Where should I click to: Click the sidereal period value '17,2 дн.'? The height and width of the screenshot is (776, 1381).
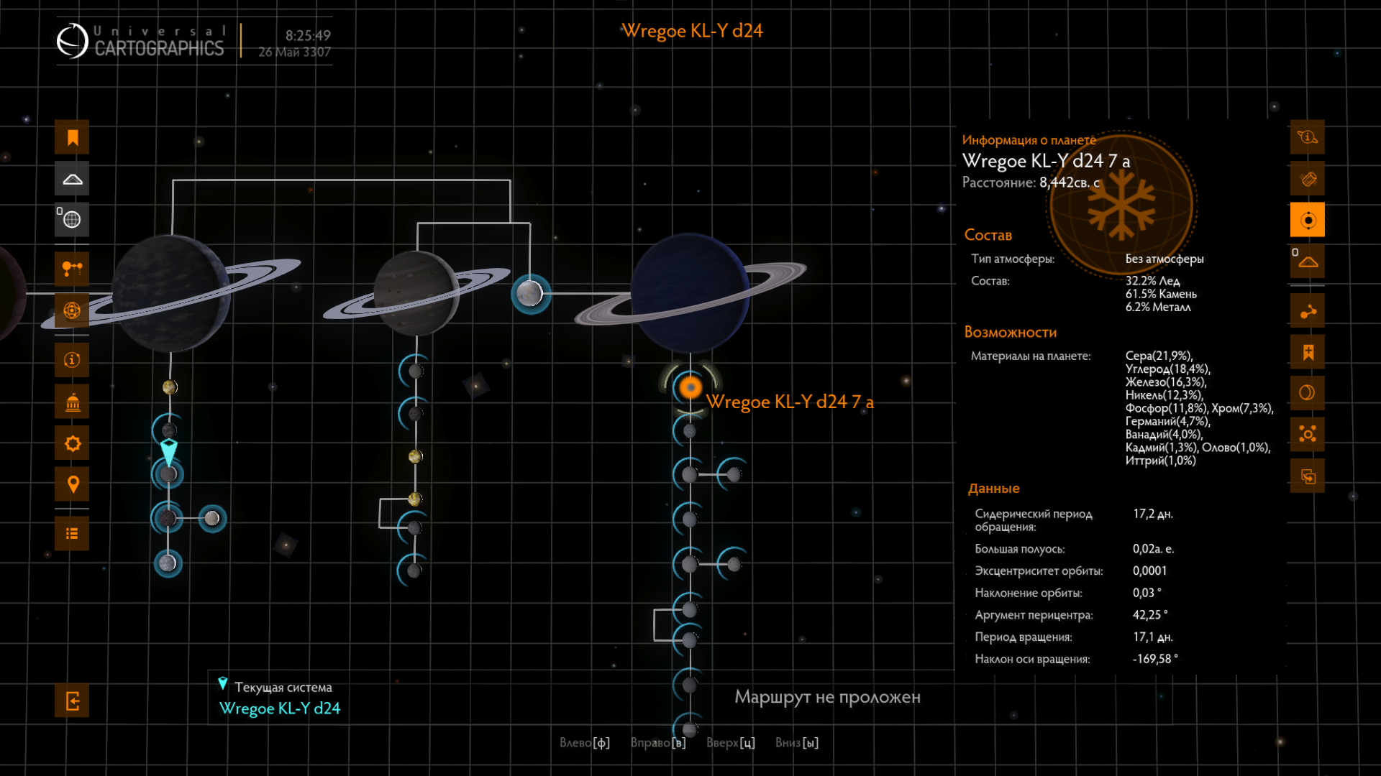[1153, 514]
